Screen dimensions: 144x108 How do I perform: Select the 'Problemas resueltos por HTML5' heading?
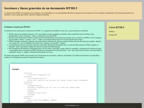point(17,27)
